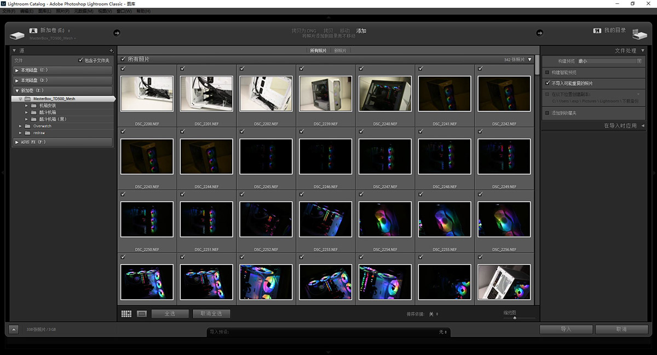Enable 构建智能预览 checkbox
657x355 pixels.
tap(547, 72)
